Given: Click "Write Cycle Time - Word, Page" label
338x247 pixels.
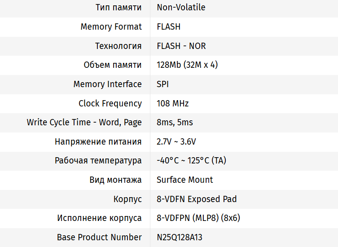Looking at the screenshot, I should [84, 122].
